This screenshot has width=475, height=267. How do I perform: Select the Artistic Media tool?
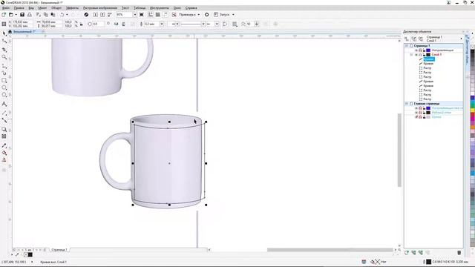4,73
